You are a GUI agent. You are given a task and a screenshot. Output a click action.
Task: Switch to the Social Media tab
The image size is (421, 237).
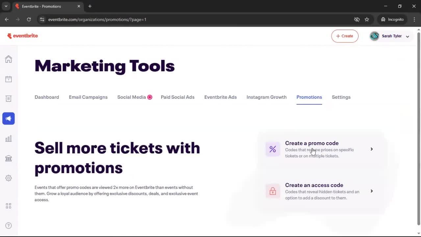tap(132, 97)
